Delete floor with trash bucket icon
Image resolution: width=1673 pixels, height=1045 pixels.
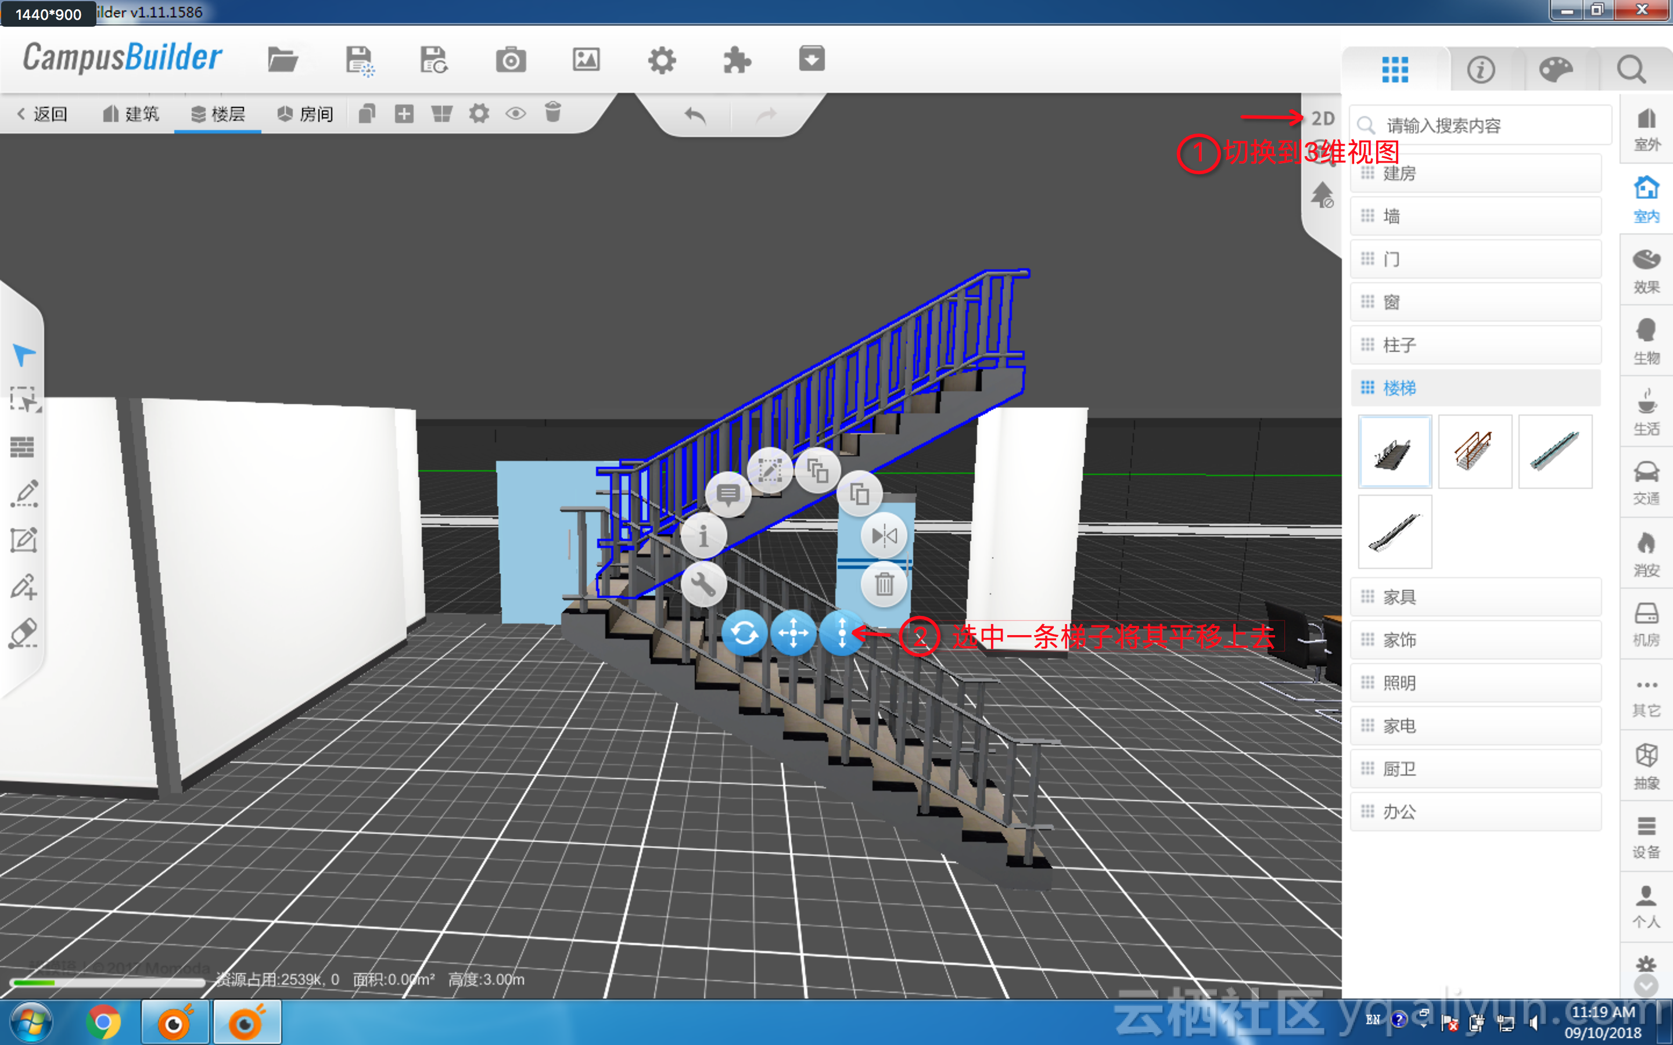(x=553, y=112)
